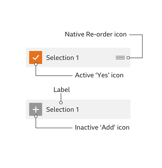Click the circle marker beside the re-order icon
162x168 pixels.
coord(128,58)
